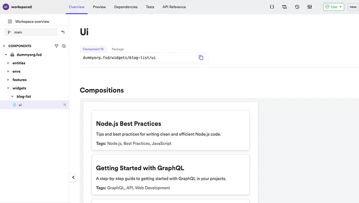Collapse the sidebar with the chevron button
The height and width of the screenshot is (203, 359).
(x=73, y=178)
